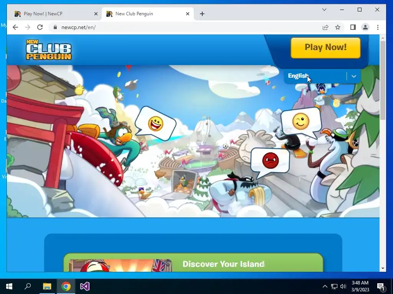Bookmark this page with star
This screenshot has height=294, width=393.
click(x=338, y=27)
